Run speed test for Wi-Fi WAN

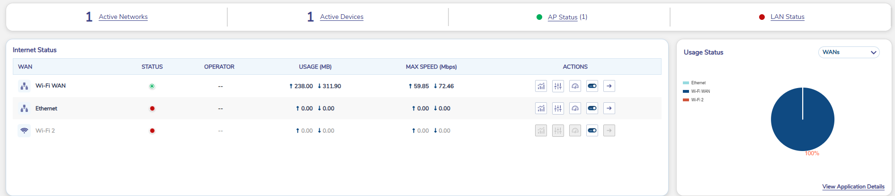coord(575,86)
